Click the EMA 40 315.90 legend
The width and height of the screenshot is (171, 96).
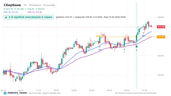(35, 12)
